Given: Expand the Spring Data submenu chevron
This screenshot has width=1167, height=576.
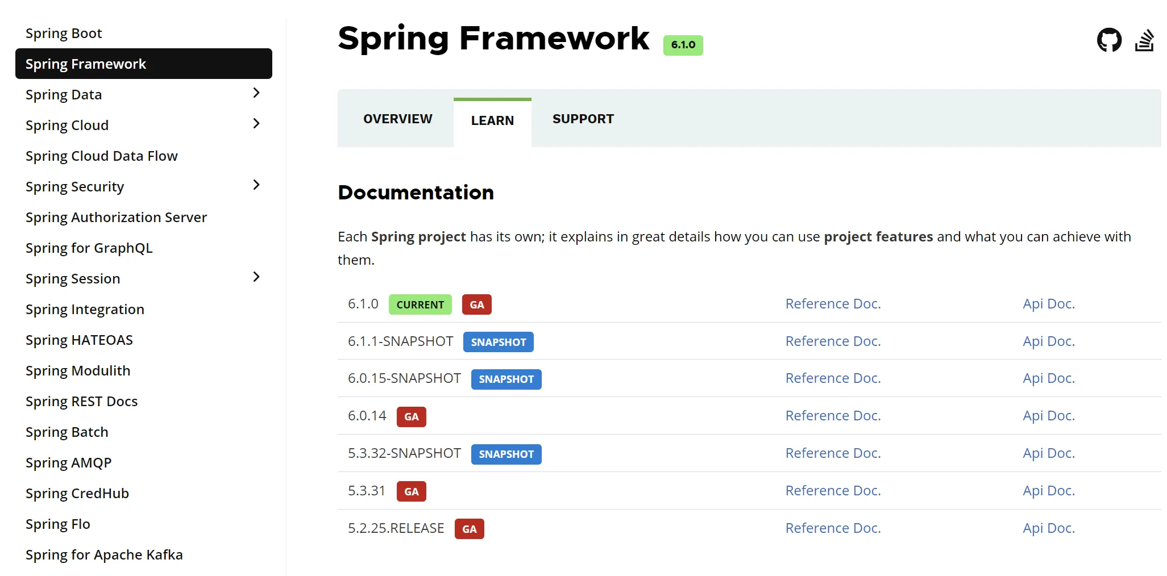Looking at the screenshot, I should click(256, 93).
